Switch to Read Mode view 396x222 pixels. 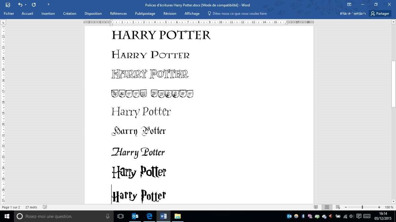316,207
